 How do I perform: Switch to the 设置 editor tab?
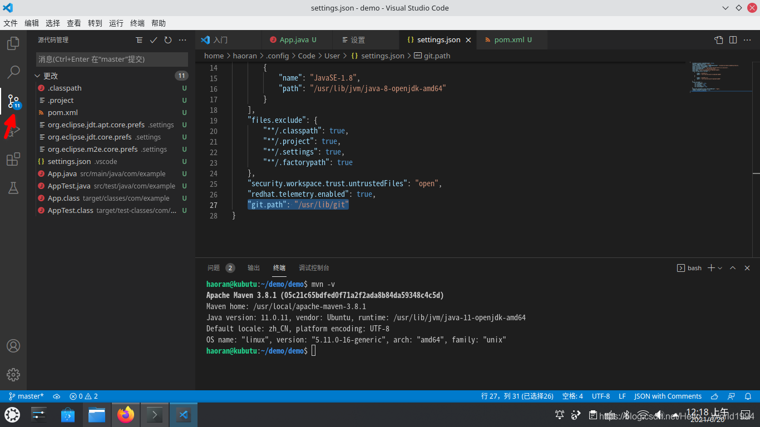click(366, 40)
